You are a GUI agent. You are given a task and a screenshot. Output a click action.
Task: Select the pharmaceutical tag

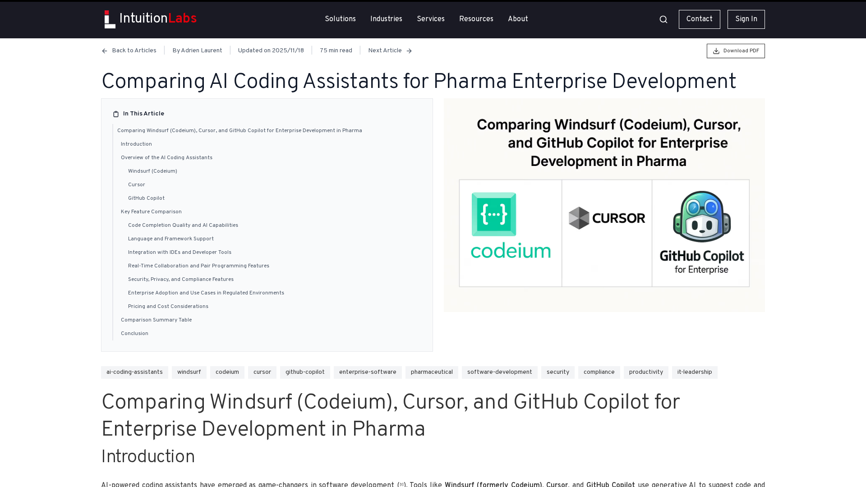click(432, 372)
